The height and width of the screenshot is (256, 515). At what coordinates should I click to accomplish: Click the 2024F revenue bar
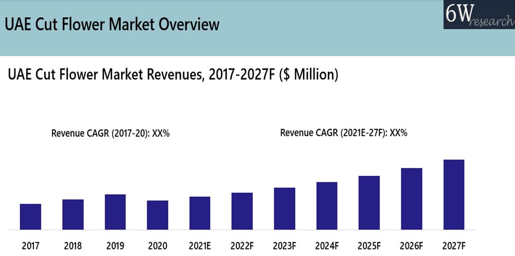pyautogui.click(x=327, y=205)
